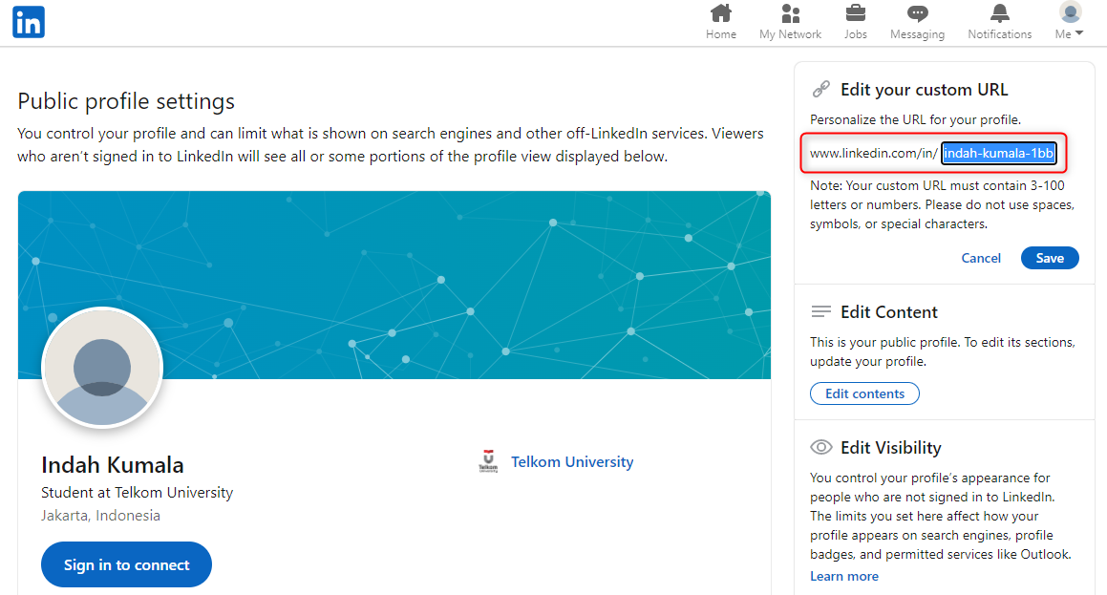Click the 'Edit Visibility' heading text
The height and width of the screenshot is (595, 1107).
click(890, 448)
